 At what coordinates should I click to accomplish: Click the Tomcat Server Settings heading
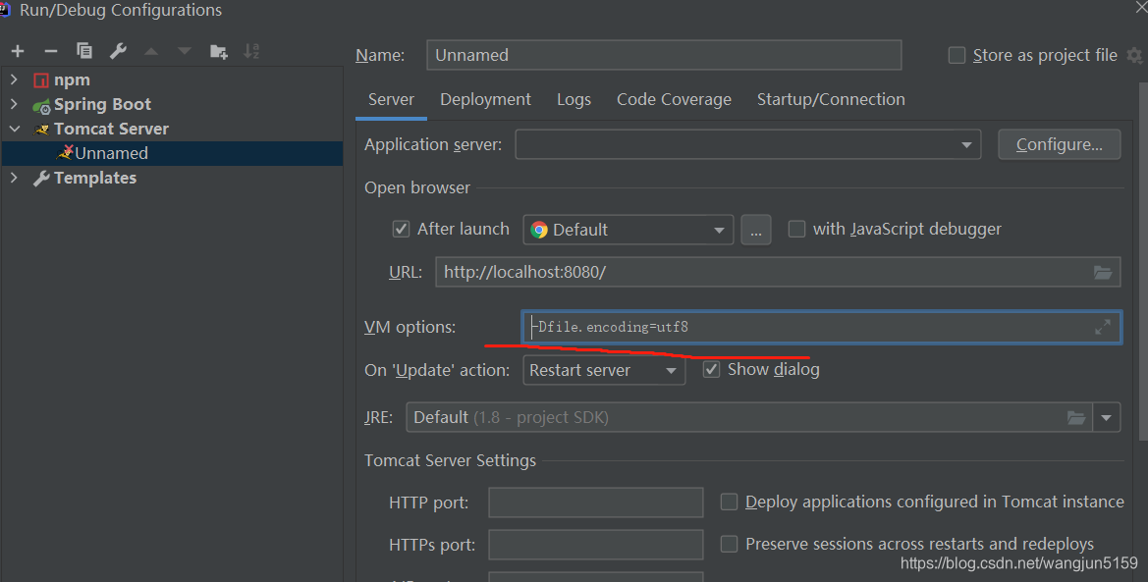(x=451, y=460)
